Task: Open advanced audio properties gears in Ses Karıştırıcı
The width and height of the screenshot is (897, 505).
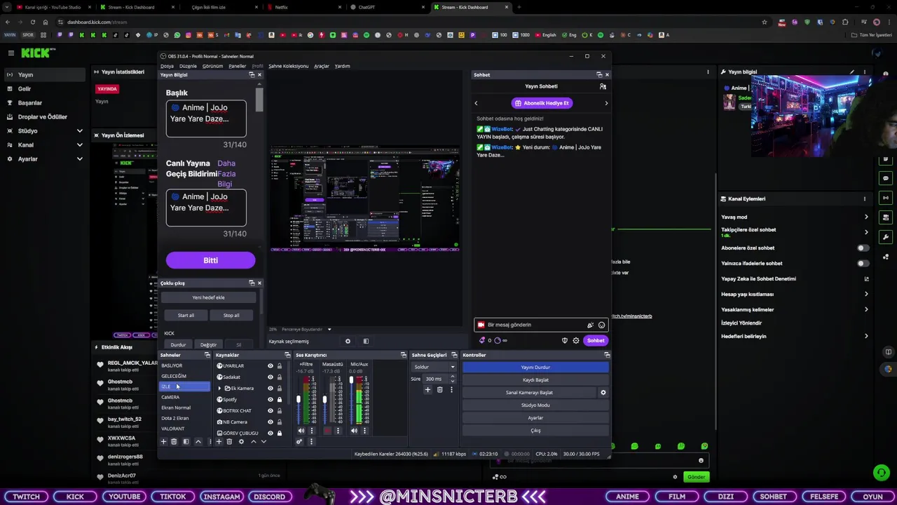Action: point(299,441)
